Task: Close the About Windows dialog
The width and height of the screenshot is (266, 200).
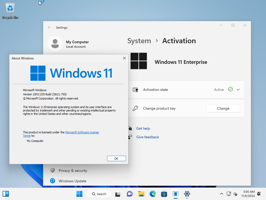Action: (x=124, y=58)
